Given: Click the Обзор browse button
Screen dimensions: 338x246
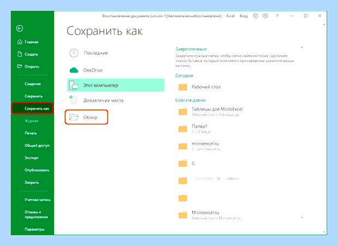Looking at the screenshot, I should (x=86, y=117).
